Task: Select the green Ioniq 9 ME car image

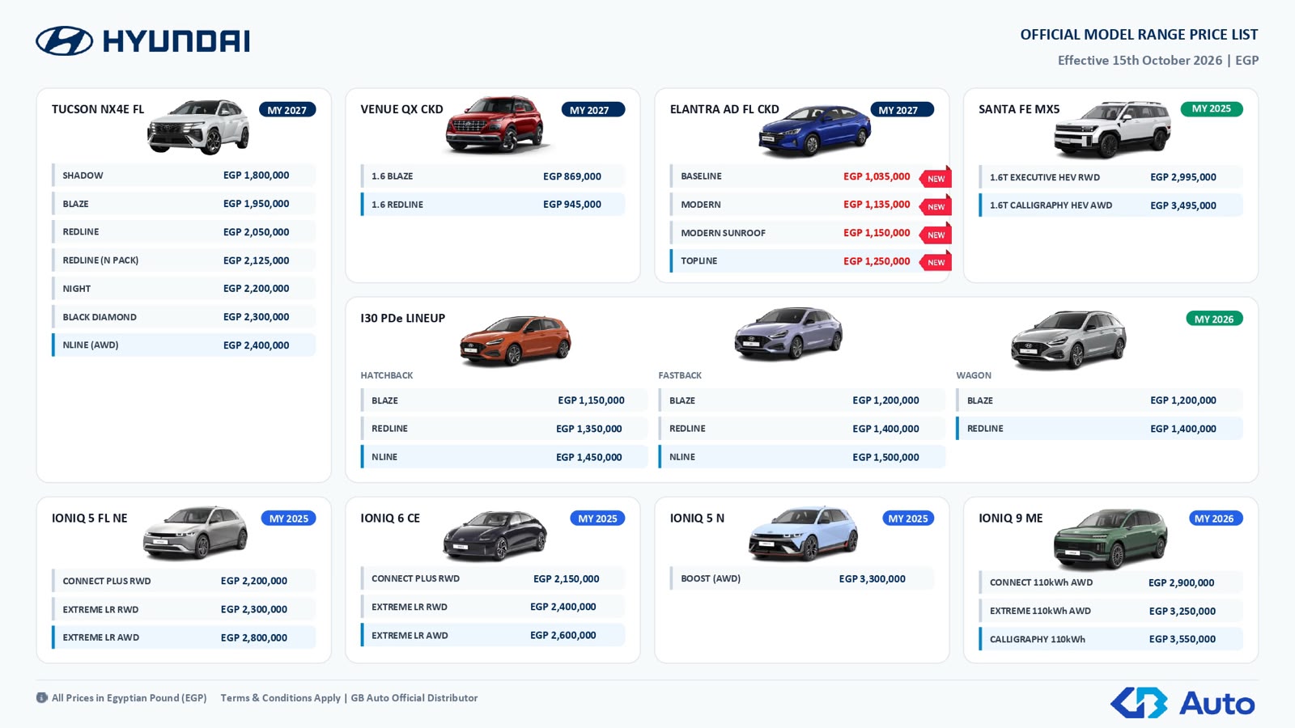Action: [x=1110, y=539]
